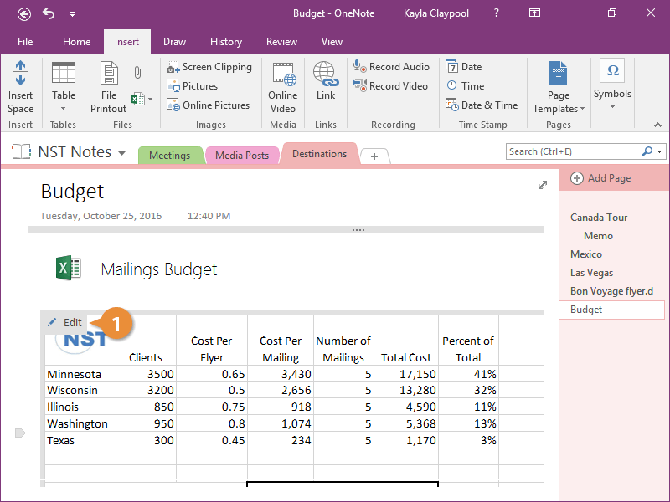Open the NST Notes notebook dropdown
Viewport: 670px width, 502px height.
tap(122, 152)
